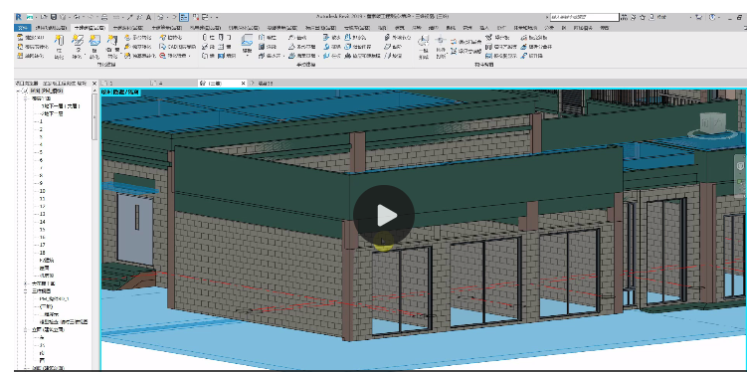Open the blue File tab
The height and width of the screenshot is (372, 747).
[22, 28]
